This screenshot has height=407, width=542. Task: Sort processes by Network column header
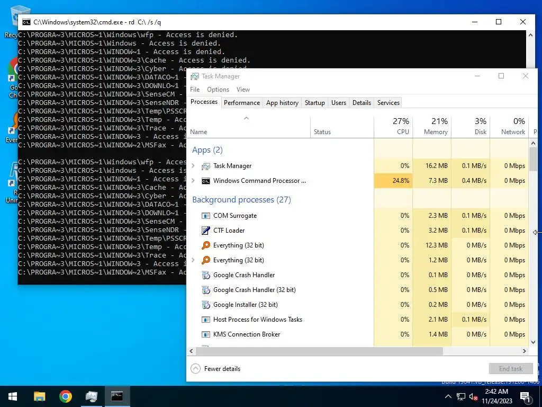pos(510,127)
